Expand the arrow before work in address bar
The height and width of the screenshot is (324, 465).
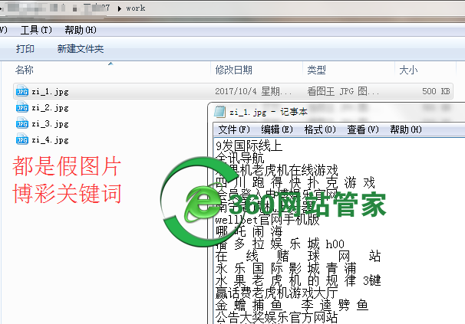click(119, 8)
